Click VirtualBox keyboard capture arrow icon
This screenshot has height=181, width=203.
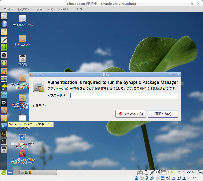tap(184, 178)
